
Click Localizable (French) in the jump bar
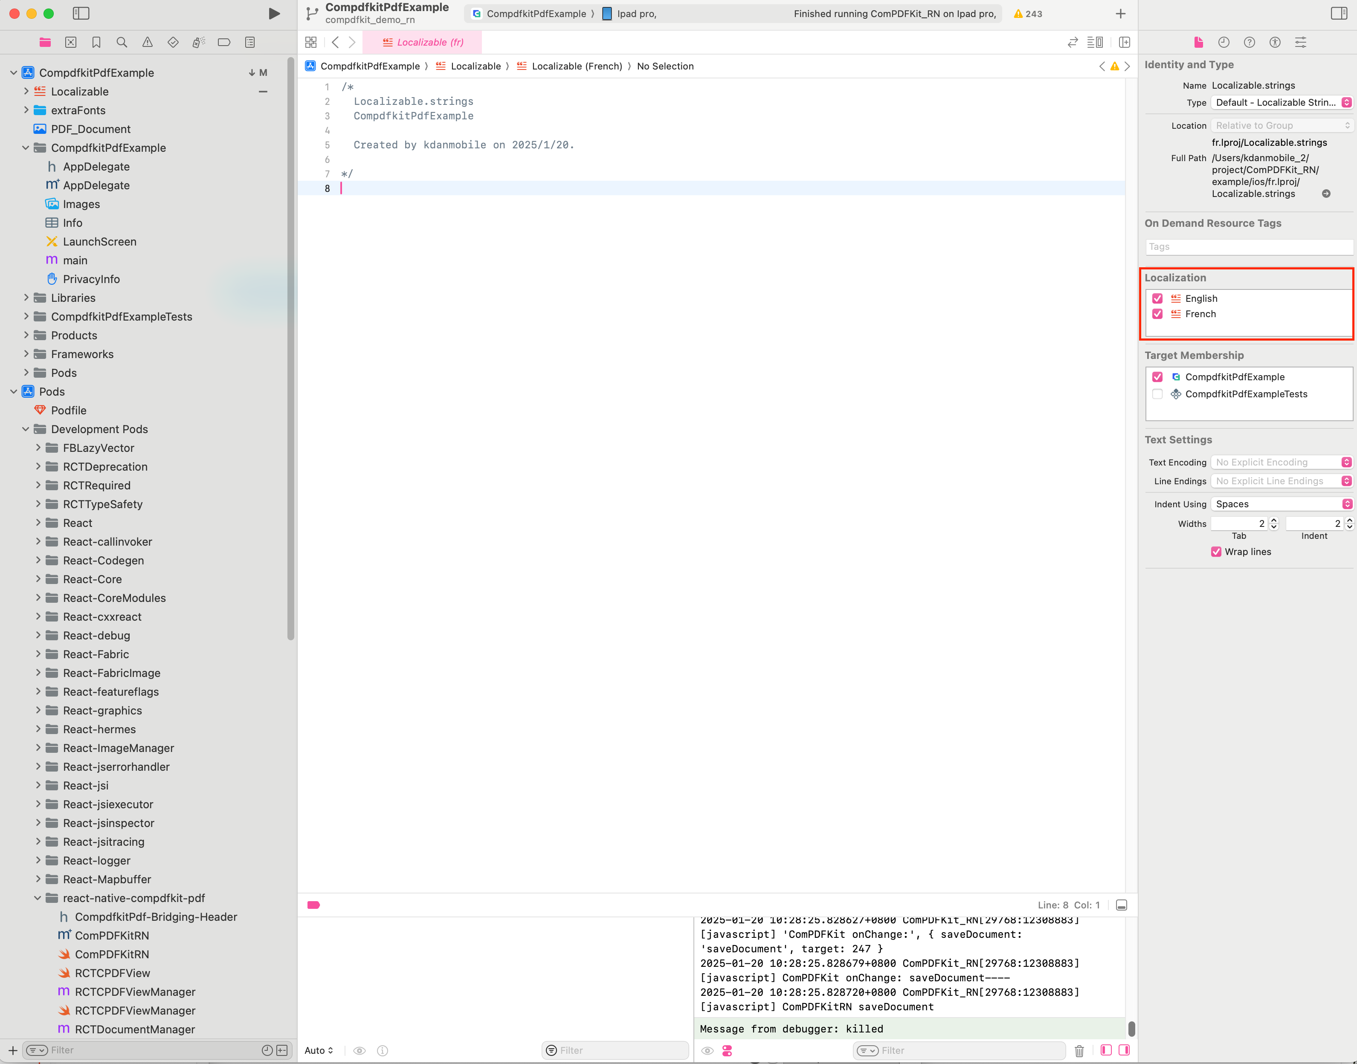576,66
